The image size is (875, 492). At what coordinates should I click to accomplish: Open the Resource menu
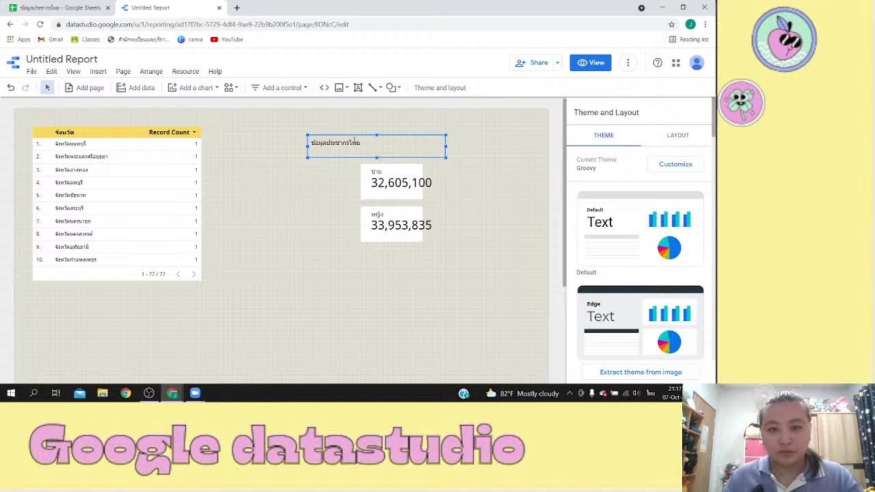(x=185, y=71)
